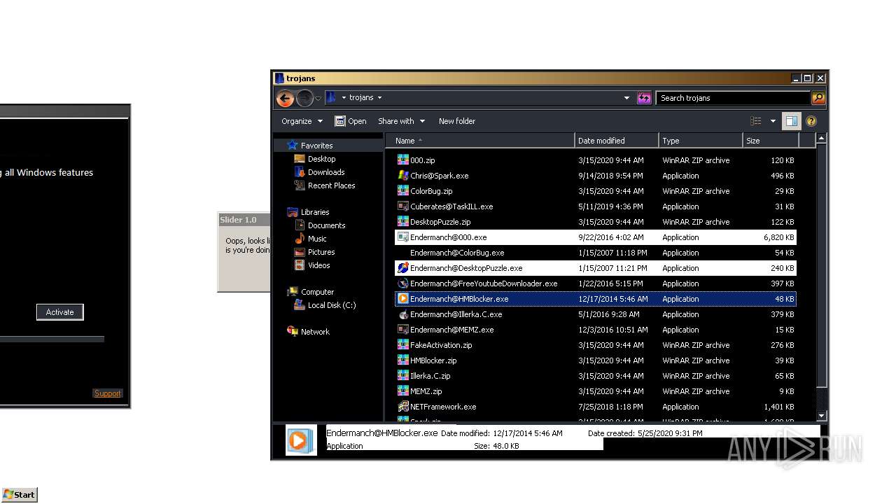
Task: Open the Videos library
Action: 318,265
